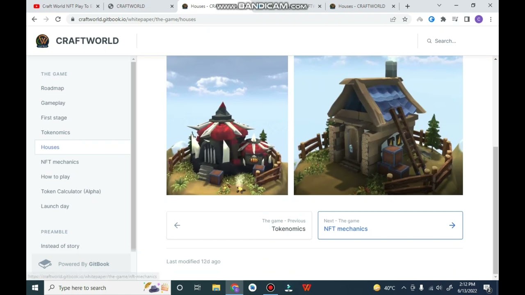Close the second CRAFTWORLD tab
Viewport: 525px width, 295px height.
[172, 6]
